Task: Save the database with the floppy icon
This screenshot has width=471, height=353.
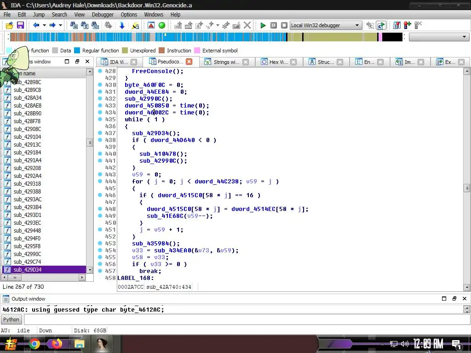Action: 20,25
